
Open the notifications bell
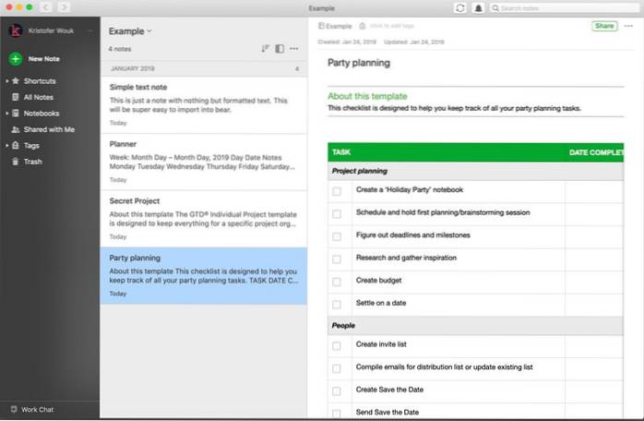point(479,8)
